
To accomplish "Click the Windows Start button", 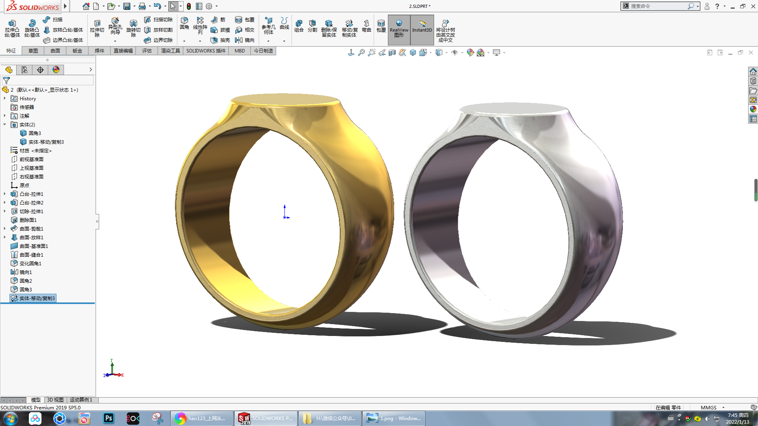I will coord(10,418).
